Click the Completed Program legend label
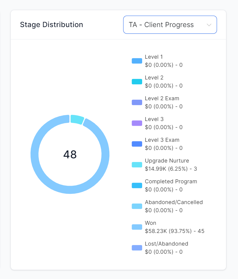Image resolution: width=238 pixels, height=279 pixels. pos(171,181)
